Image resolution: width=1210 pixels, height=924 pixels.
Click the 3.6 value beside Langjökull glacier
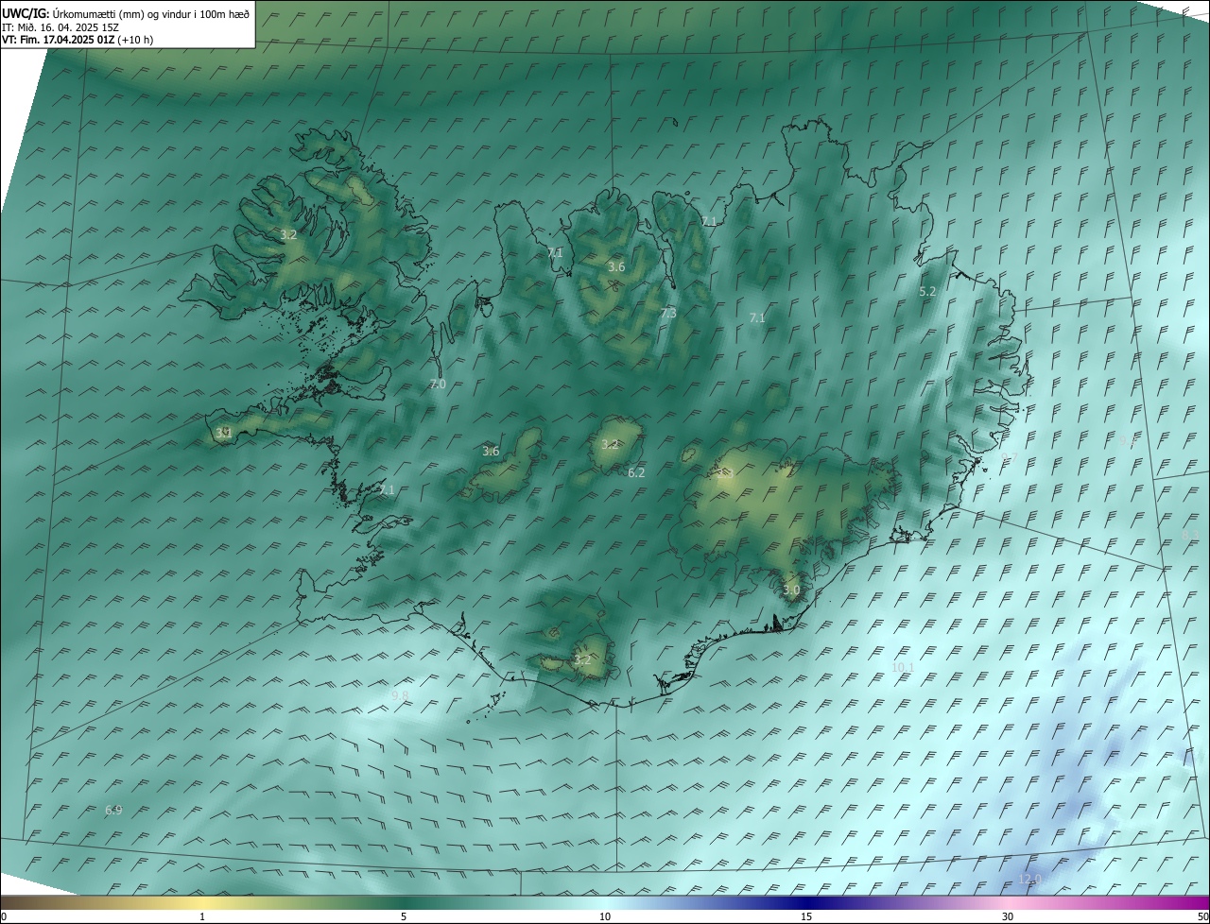pos(491,451)
